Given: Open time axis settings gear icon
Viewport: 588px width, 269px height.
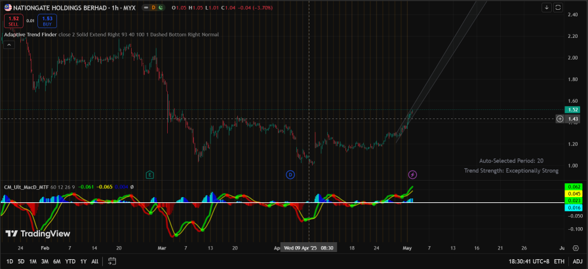Looking at the screenshot, I should click(x=576, y=247).
